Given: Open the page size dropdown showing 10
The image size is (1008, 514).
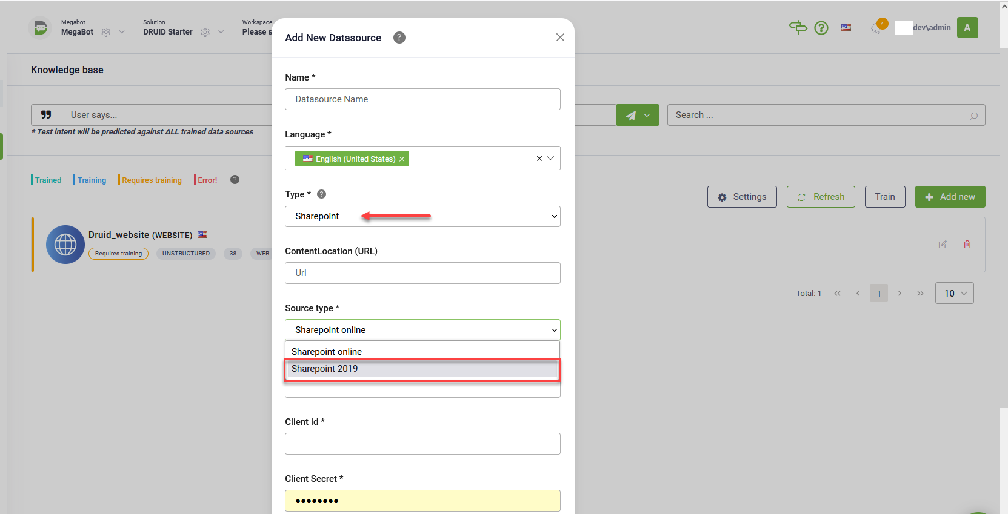Looking at the screenshot, I should click(x=954, y=293).
